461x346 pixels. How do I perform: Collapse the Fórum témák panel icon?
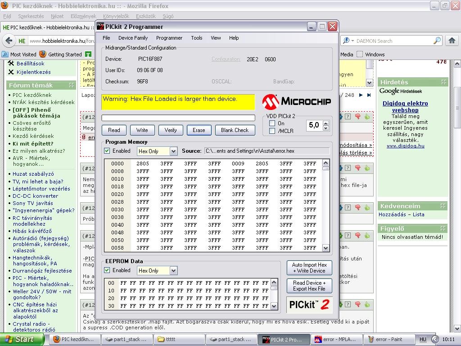[x=72, y=85]
